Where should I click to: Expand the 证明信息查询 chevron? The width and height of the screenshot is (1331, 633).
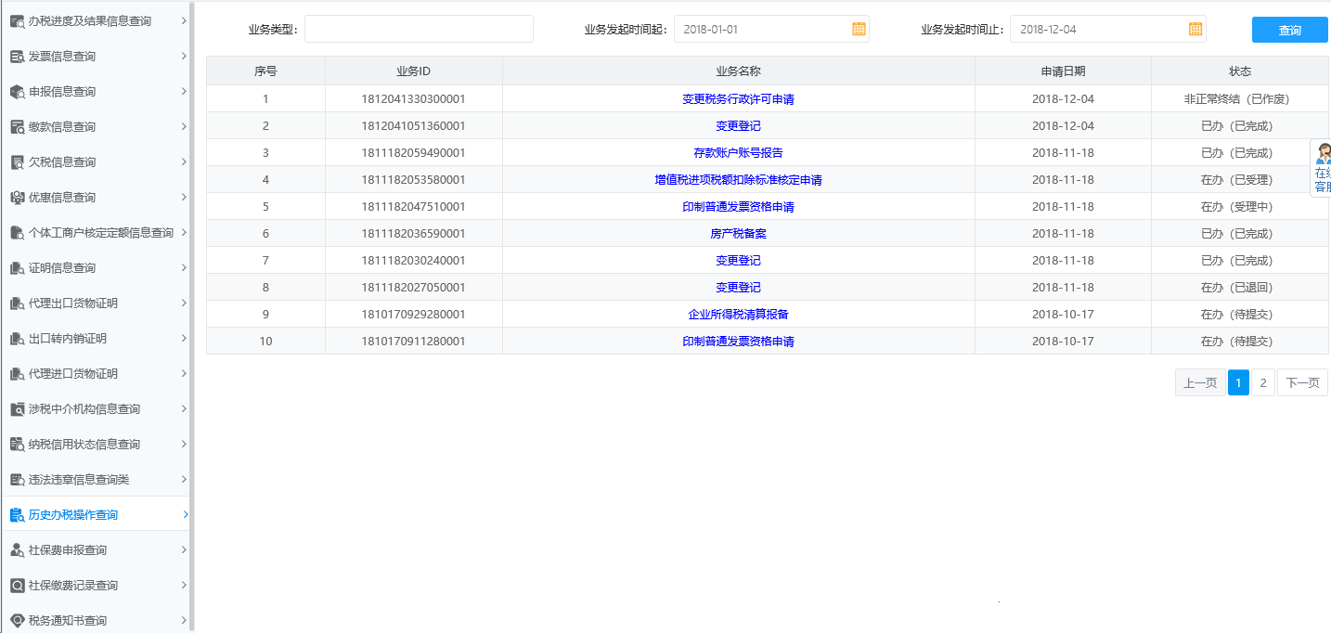tap(184, 267)
